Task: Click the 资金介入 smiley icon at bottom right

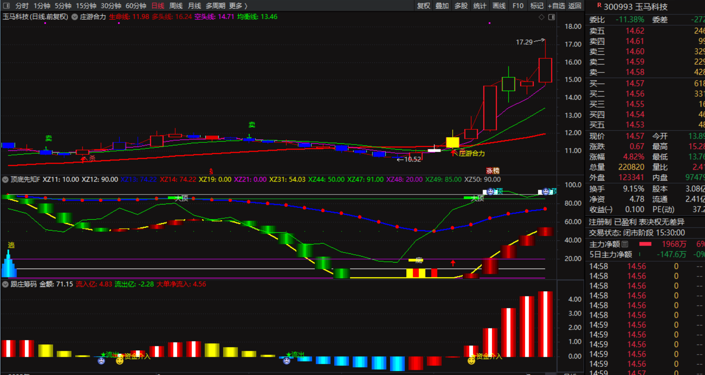Action: pyautogui.click(x=471, y=360)
